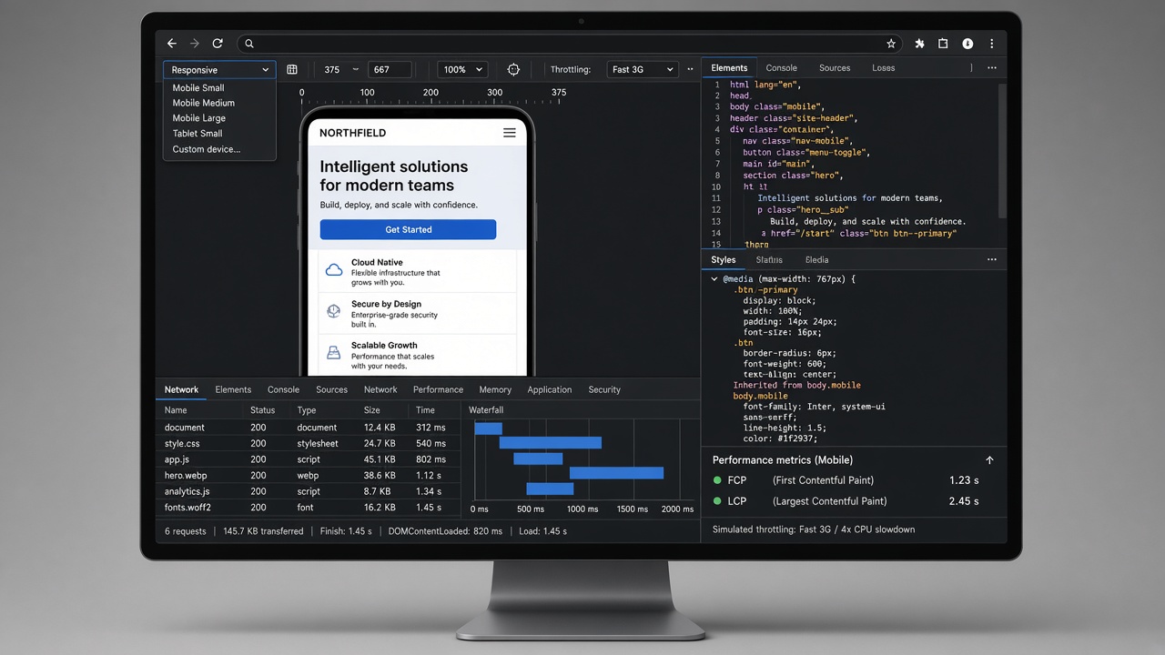
Task: Choose Mobile Medium from the device list
Action: 204,103
